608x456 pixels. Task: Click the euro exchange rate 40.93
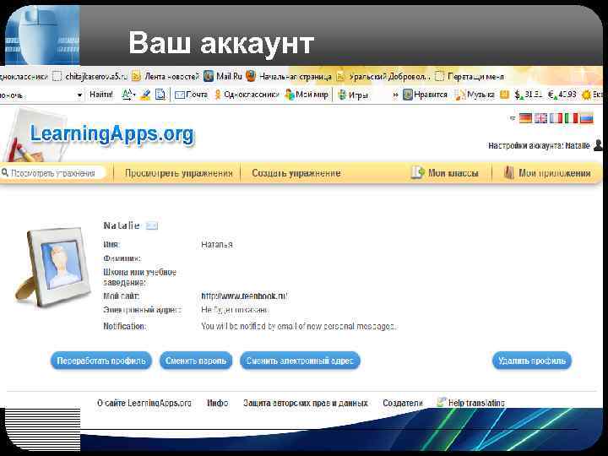562,95
